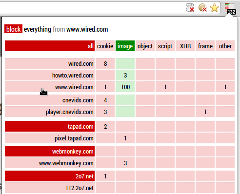The width and height of the screenshot is (240, 194).
Task: Click 2o7.net cookie cell showing 1
Action: pos(105,176)
